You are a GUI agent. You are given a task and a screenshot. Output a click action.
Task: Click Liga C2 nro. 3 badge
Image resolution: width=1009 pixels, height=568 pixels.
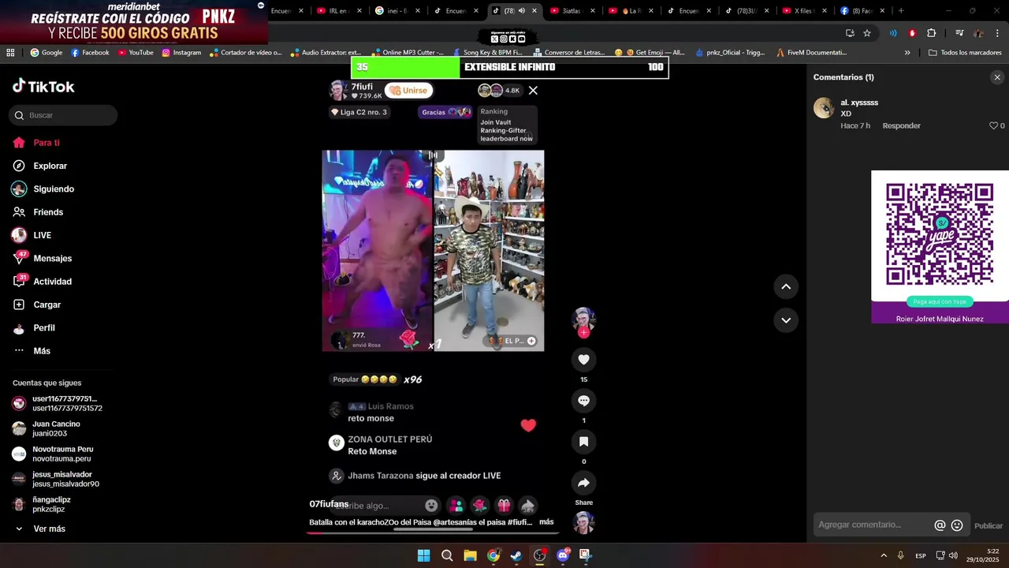[359, 112]
